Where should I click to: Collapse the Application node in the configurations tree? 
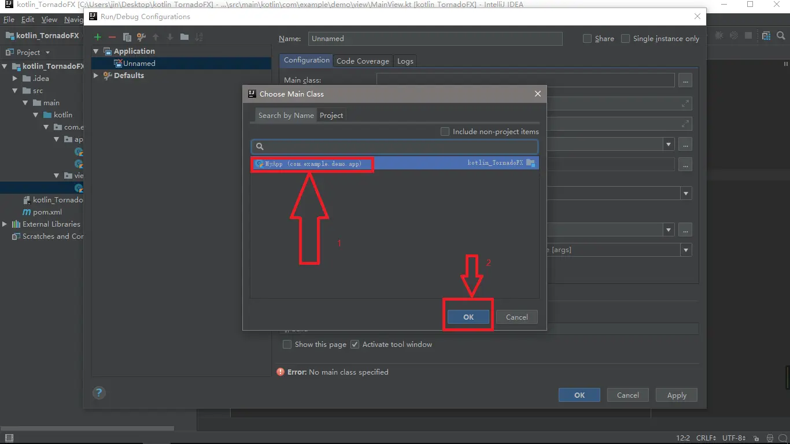pos(96,51)
